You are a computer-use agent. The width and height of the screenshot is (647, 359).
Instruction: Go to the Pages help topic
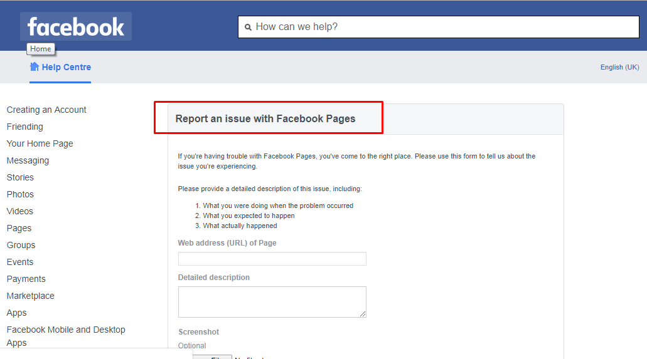[x=19, y=228]
